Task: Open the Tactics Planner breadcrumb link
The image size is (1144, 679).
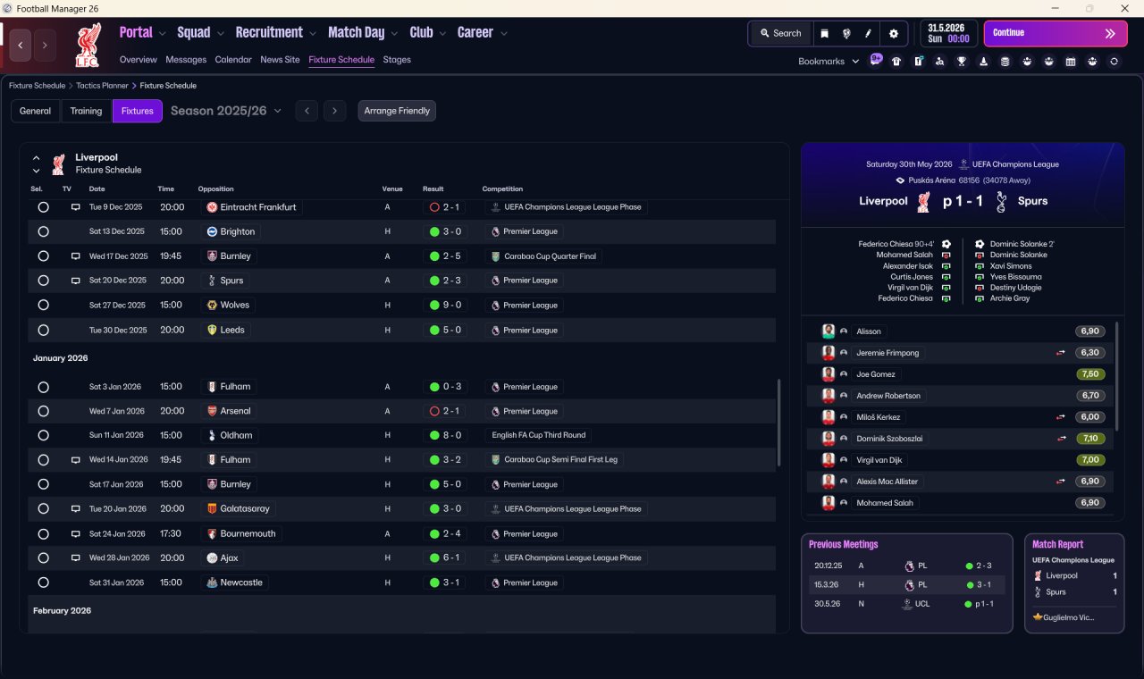Action: (101, 86)
